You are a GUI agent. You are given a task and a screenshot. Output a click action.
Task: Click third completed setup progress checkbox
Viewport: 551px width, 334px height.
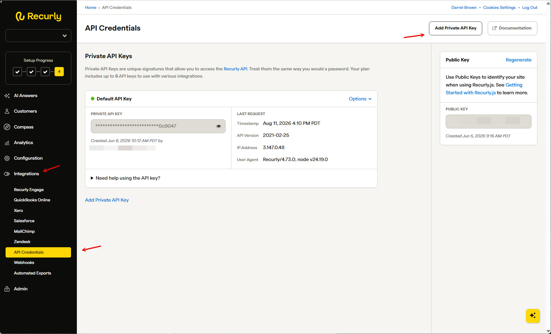(45, 72)
